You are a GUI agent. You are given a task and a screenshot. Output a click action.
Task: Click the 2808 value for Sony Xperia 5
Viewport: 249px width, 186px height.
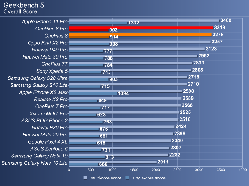[198, 70]
